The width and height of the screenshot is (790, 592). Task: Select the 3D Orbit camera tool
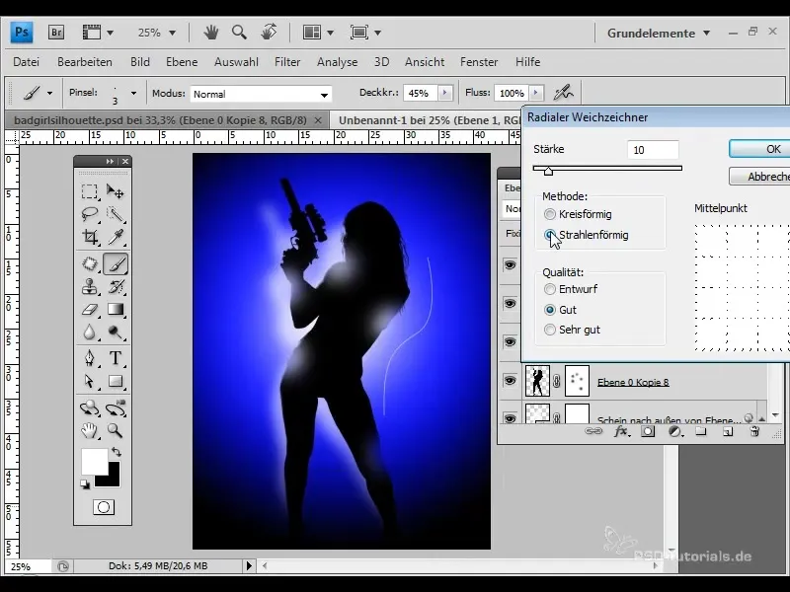[x=116, y=407]
